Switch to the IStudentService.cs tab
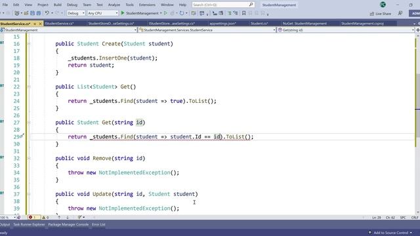Screen dimensions: 420x236 (x=59, y=24)
